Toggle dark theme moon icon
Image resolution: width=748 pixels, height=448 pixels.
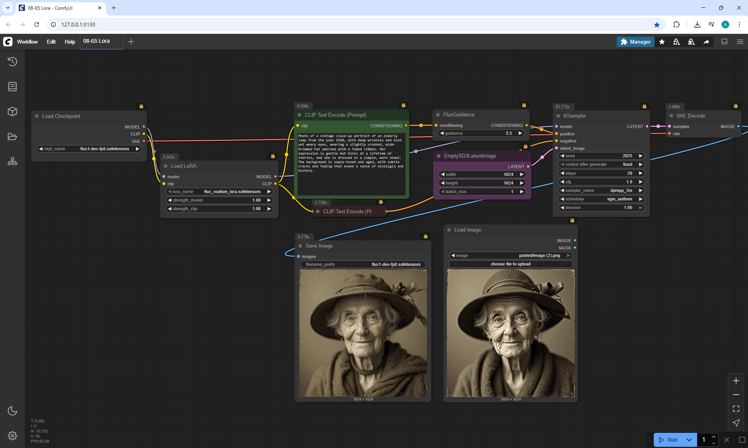coord(12,411)
